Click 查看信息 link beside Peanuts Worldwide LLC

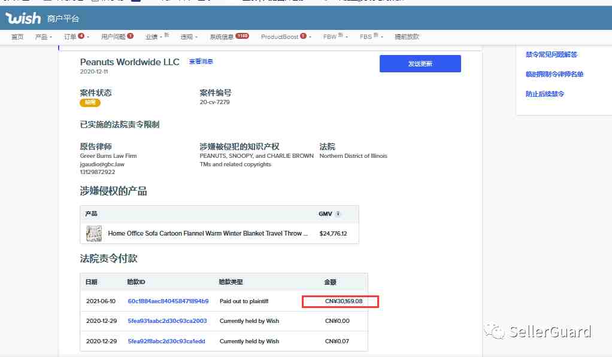point(201,62)
